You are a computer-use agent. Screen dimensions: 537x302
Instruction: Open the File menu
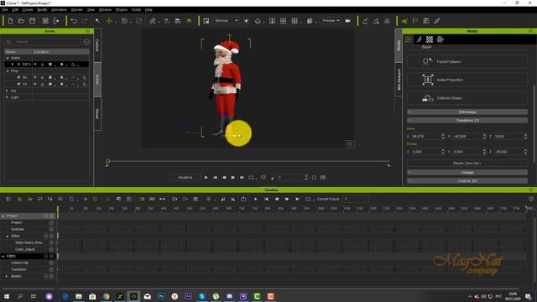tap(5, 10)
